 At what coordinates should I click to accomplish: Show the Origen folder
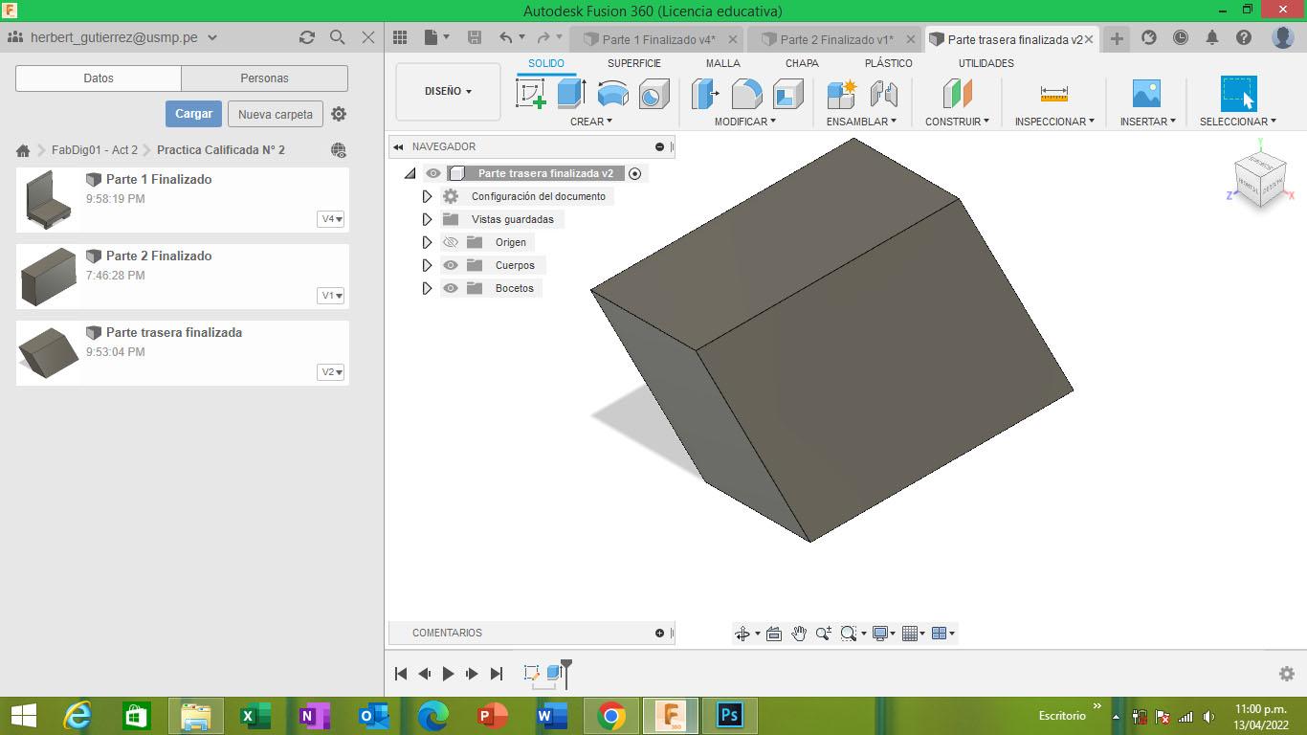click(451, 242)
